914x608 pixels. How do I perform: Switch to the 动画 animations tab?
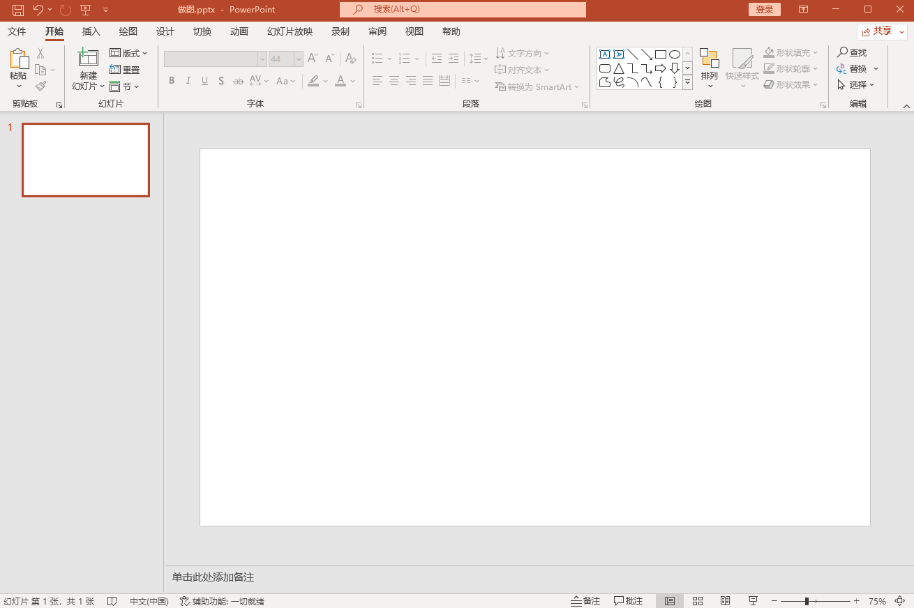click(239, 32)
